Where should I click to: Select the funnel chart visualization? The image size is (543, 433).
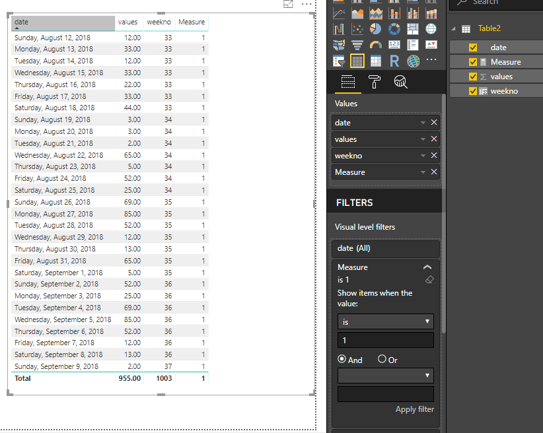click(x=357, y=45)
